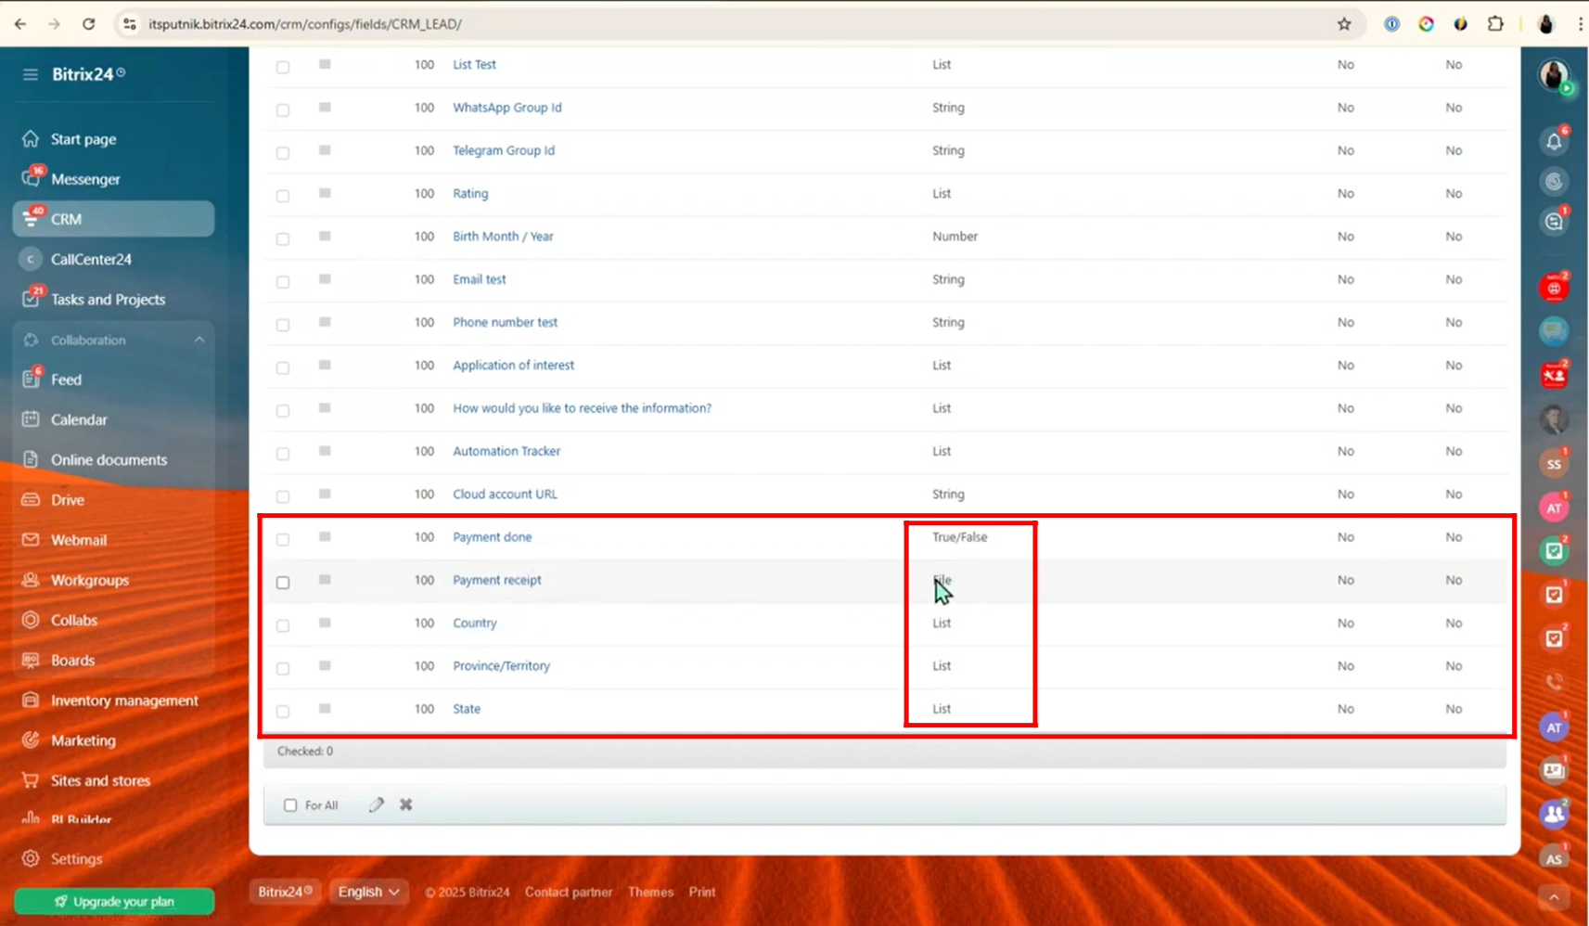Collapse the Collaboration section chevron
1589x926 pixels.
point(199,340)
